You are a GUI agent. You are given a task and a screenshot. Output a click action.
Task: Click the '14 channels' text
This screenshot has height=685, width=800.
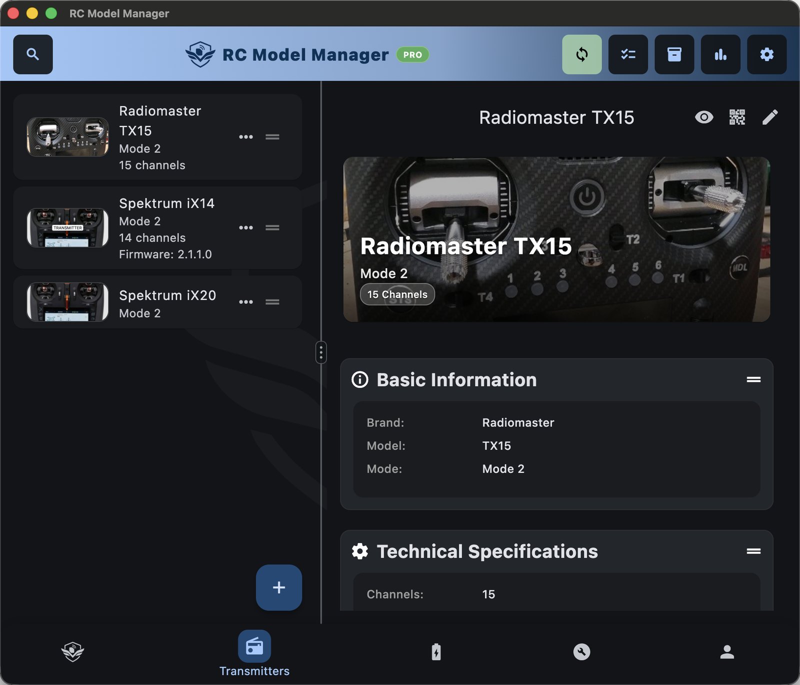[x=152, y=238]
